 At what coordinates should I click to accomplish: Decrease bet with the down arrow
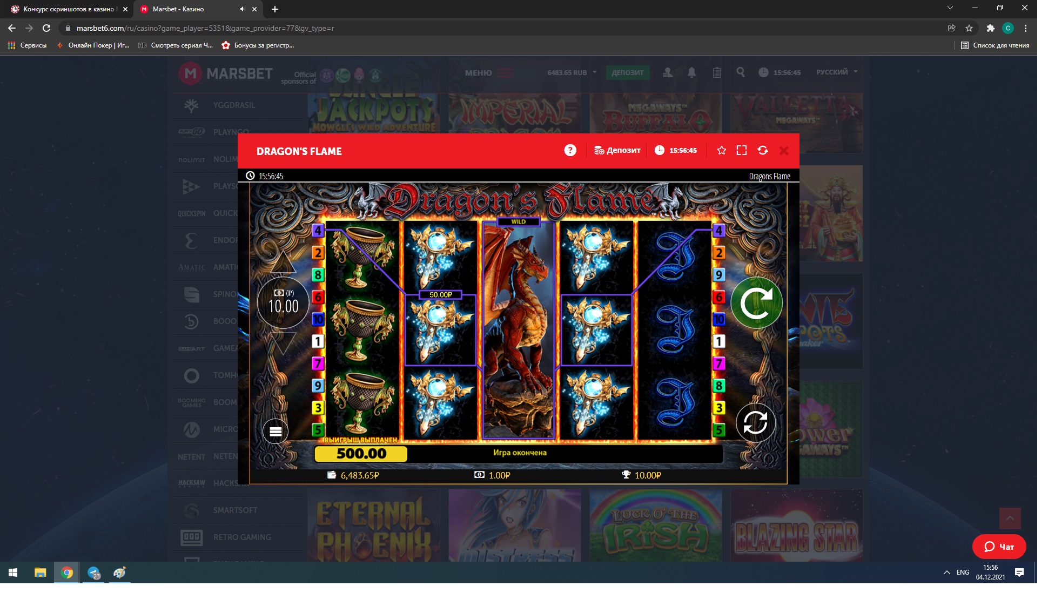coord(283,343)
